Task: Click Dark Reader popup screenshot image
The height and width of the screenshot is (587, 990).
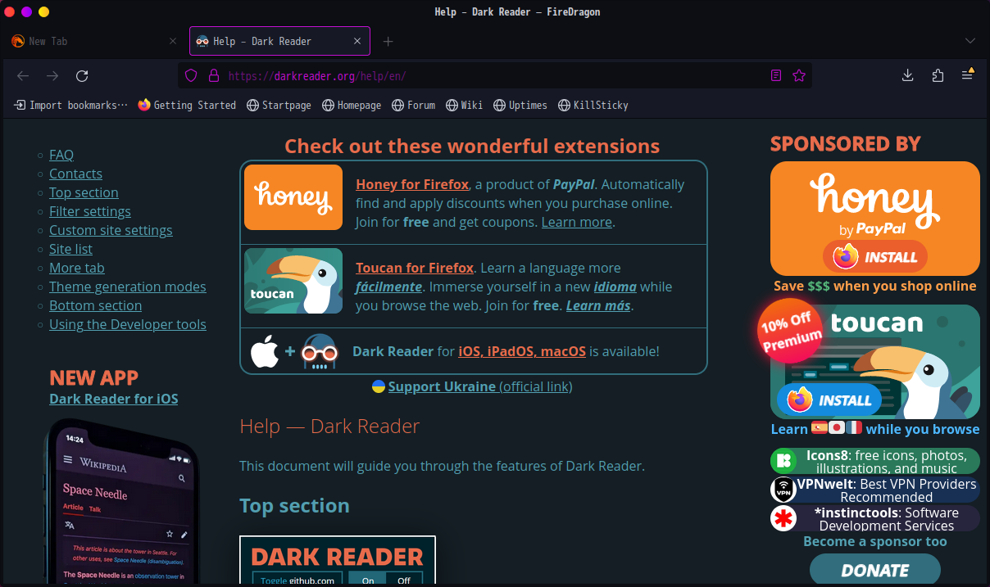Action: pyautogui.click(x=338, y=561)
